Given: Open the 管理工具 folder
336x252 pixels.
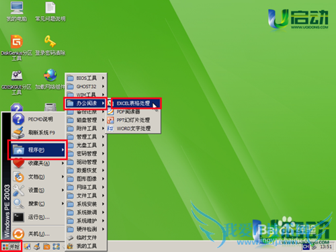Looking at the screenshot, I should pos(86,137).
